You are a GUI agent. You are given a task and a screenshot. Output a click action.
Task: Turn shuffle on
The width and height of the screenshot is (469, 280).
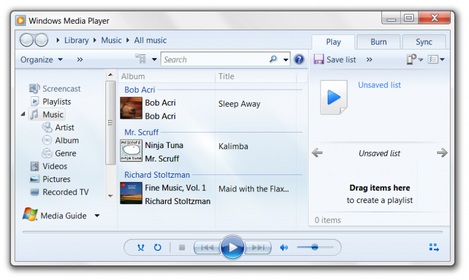(x=141, y=248)
